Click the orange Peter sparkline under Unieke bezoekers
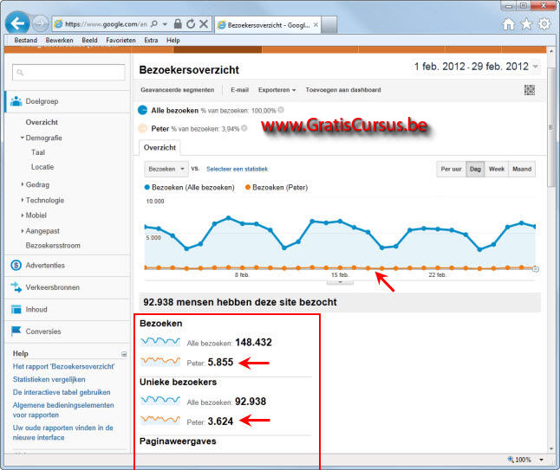 click(160, 420)
